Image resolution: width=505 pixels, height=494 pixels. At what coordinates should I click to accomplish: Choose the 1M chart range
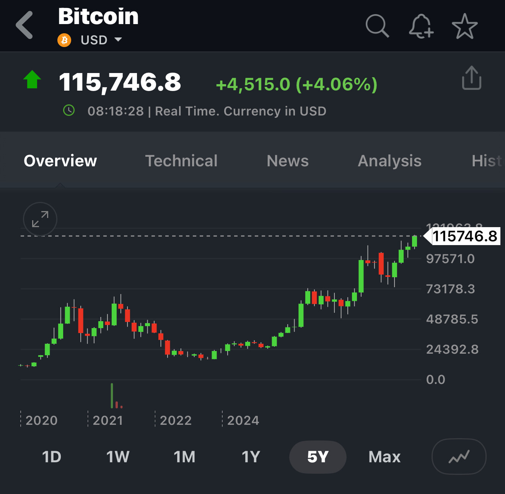(x=184, y=457)
